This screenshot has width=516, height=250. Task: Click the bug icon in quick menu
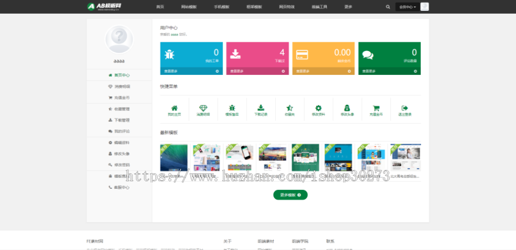click(232, 108)
